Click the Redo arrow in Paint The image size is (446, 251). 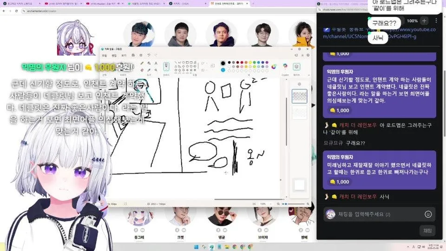click(156, 55)
